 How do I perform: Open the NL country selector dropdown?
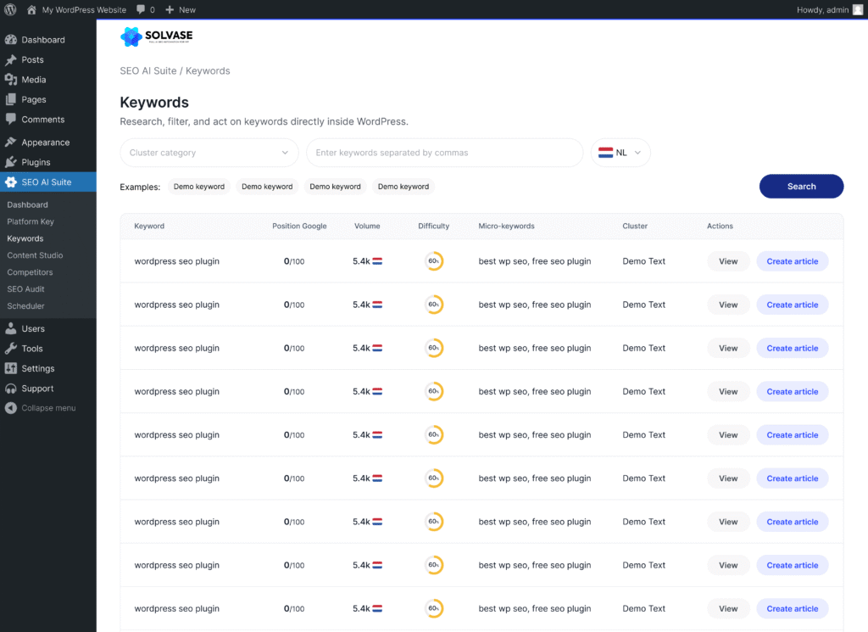tap(620, 153)
